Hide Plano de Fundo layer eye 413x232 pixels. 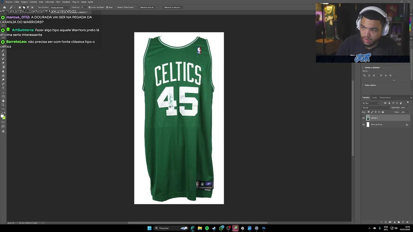pyautogui.click(x=364, y=125)
